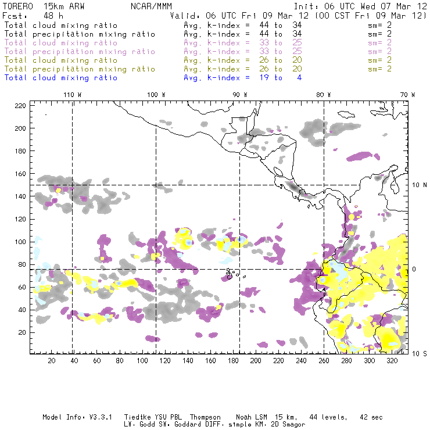
Task: Select '300' on the horizontal axis
Action: pos(370,361)
